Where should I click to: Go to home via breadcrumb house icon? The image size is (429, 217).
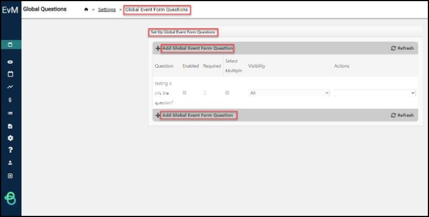click(x=86, y=9)
